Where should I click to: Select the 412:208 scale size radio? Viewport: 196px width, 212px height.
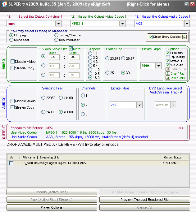tap(43, 65)
